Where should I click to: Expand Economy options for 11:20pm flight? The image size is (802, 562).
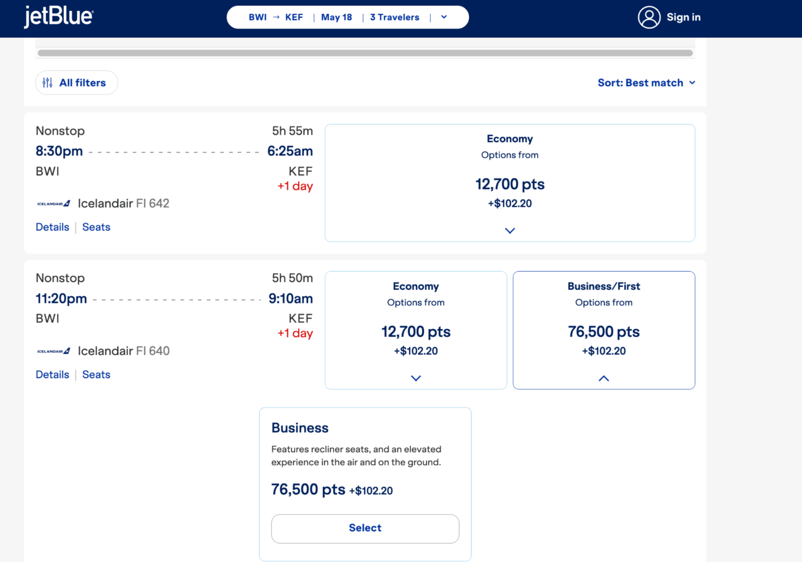coord(416,378)
